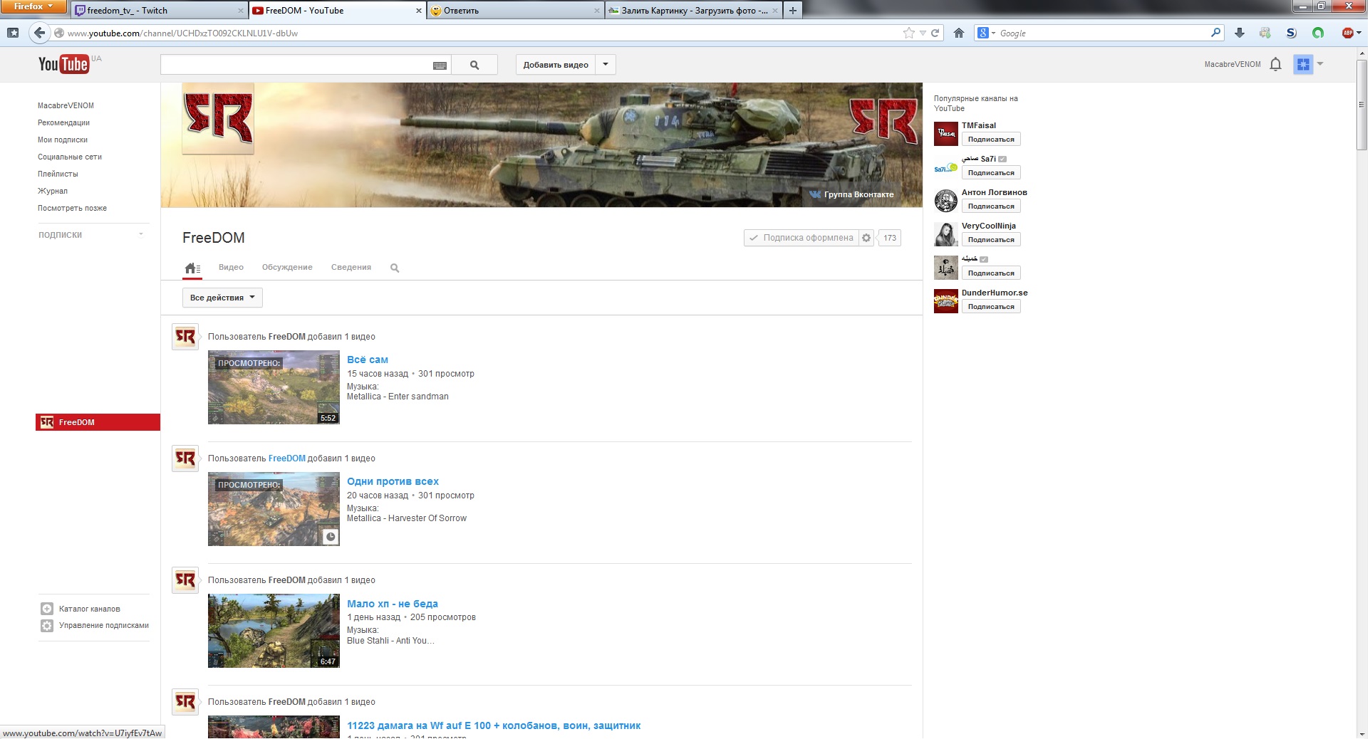Open Firefox bookmarks star sidebar icon
Viewport: 1370px width, 739px height.
coord(13,33)
